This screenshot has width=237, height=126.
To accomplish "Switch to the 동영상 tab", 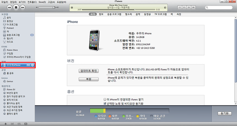I will coord(147,14).
